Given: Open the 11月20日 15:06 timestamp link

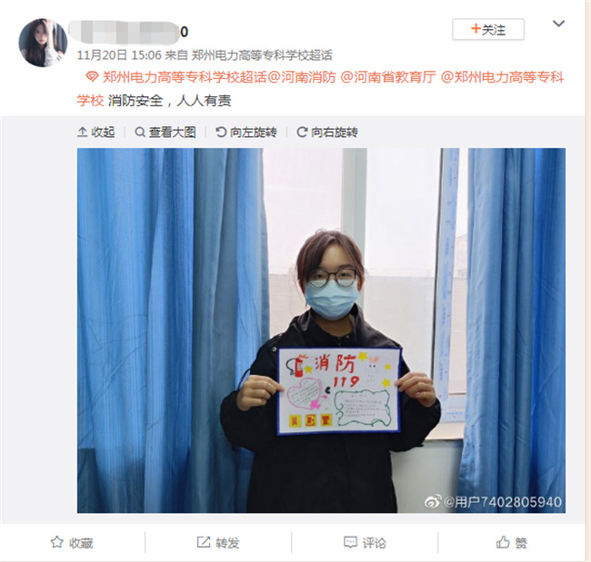Looking at the screenshot, I should tap(119, 55).
